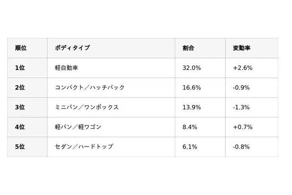The height and width of the screenshot is (195, 292).
Task: Click the 32.0% share value
Action: 192,68
